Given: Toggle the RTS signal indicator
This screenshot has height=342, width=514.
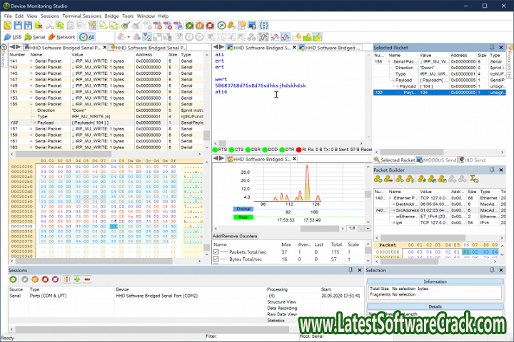Looking at the screenshot, I should 219,150.
